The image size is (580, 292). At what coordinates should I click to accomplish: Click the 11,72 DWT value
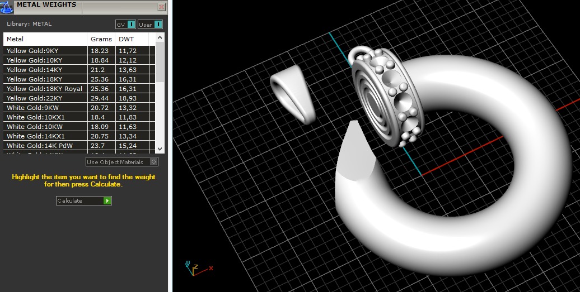[128, 51]
